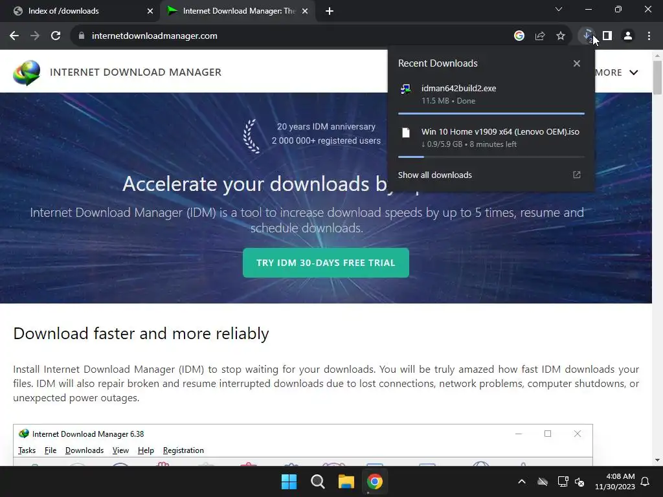Click the ISO file document icon

click(x=406, y=133)
